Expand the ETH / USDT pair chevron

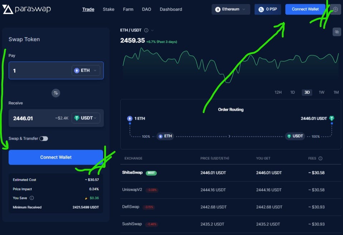pos(152,30)
